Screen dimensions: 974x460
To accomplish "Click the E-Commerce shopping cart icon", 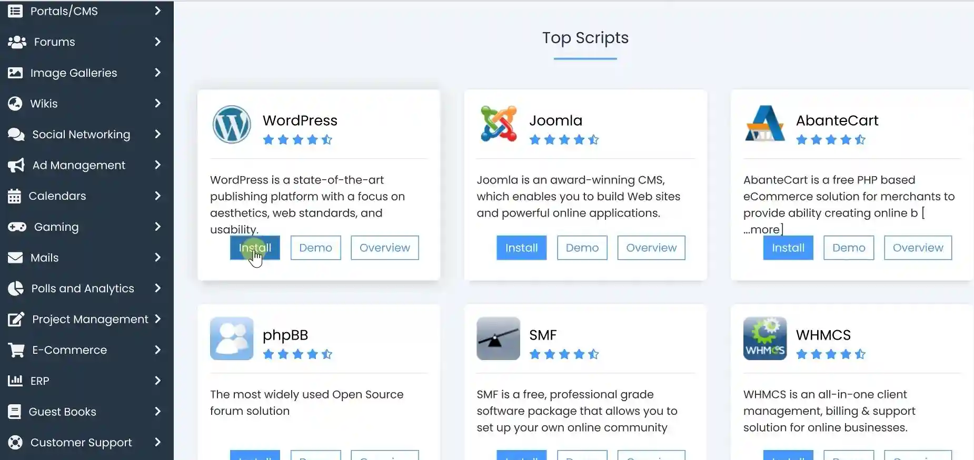I will (16, 350).
